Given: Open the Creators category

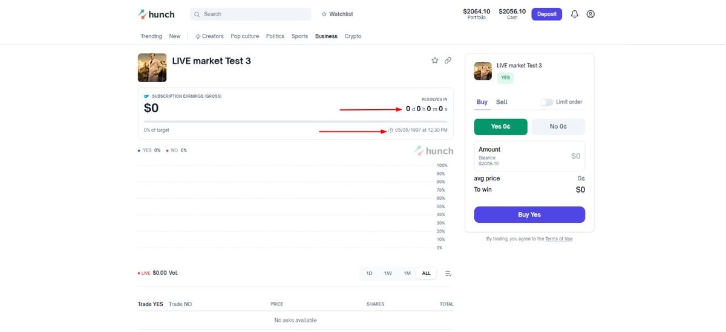Looking at the screenshot, I should click(209, 36).
